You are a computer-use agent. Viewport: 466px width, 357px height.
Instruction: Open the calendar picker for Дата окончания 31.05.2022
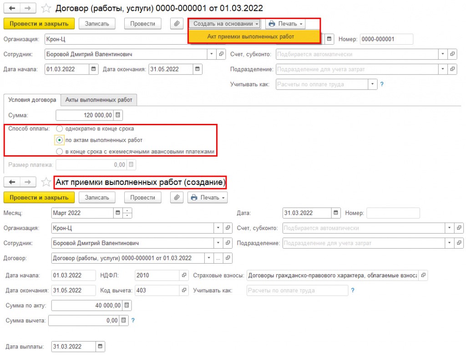click(x=198, y=69)
